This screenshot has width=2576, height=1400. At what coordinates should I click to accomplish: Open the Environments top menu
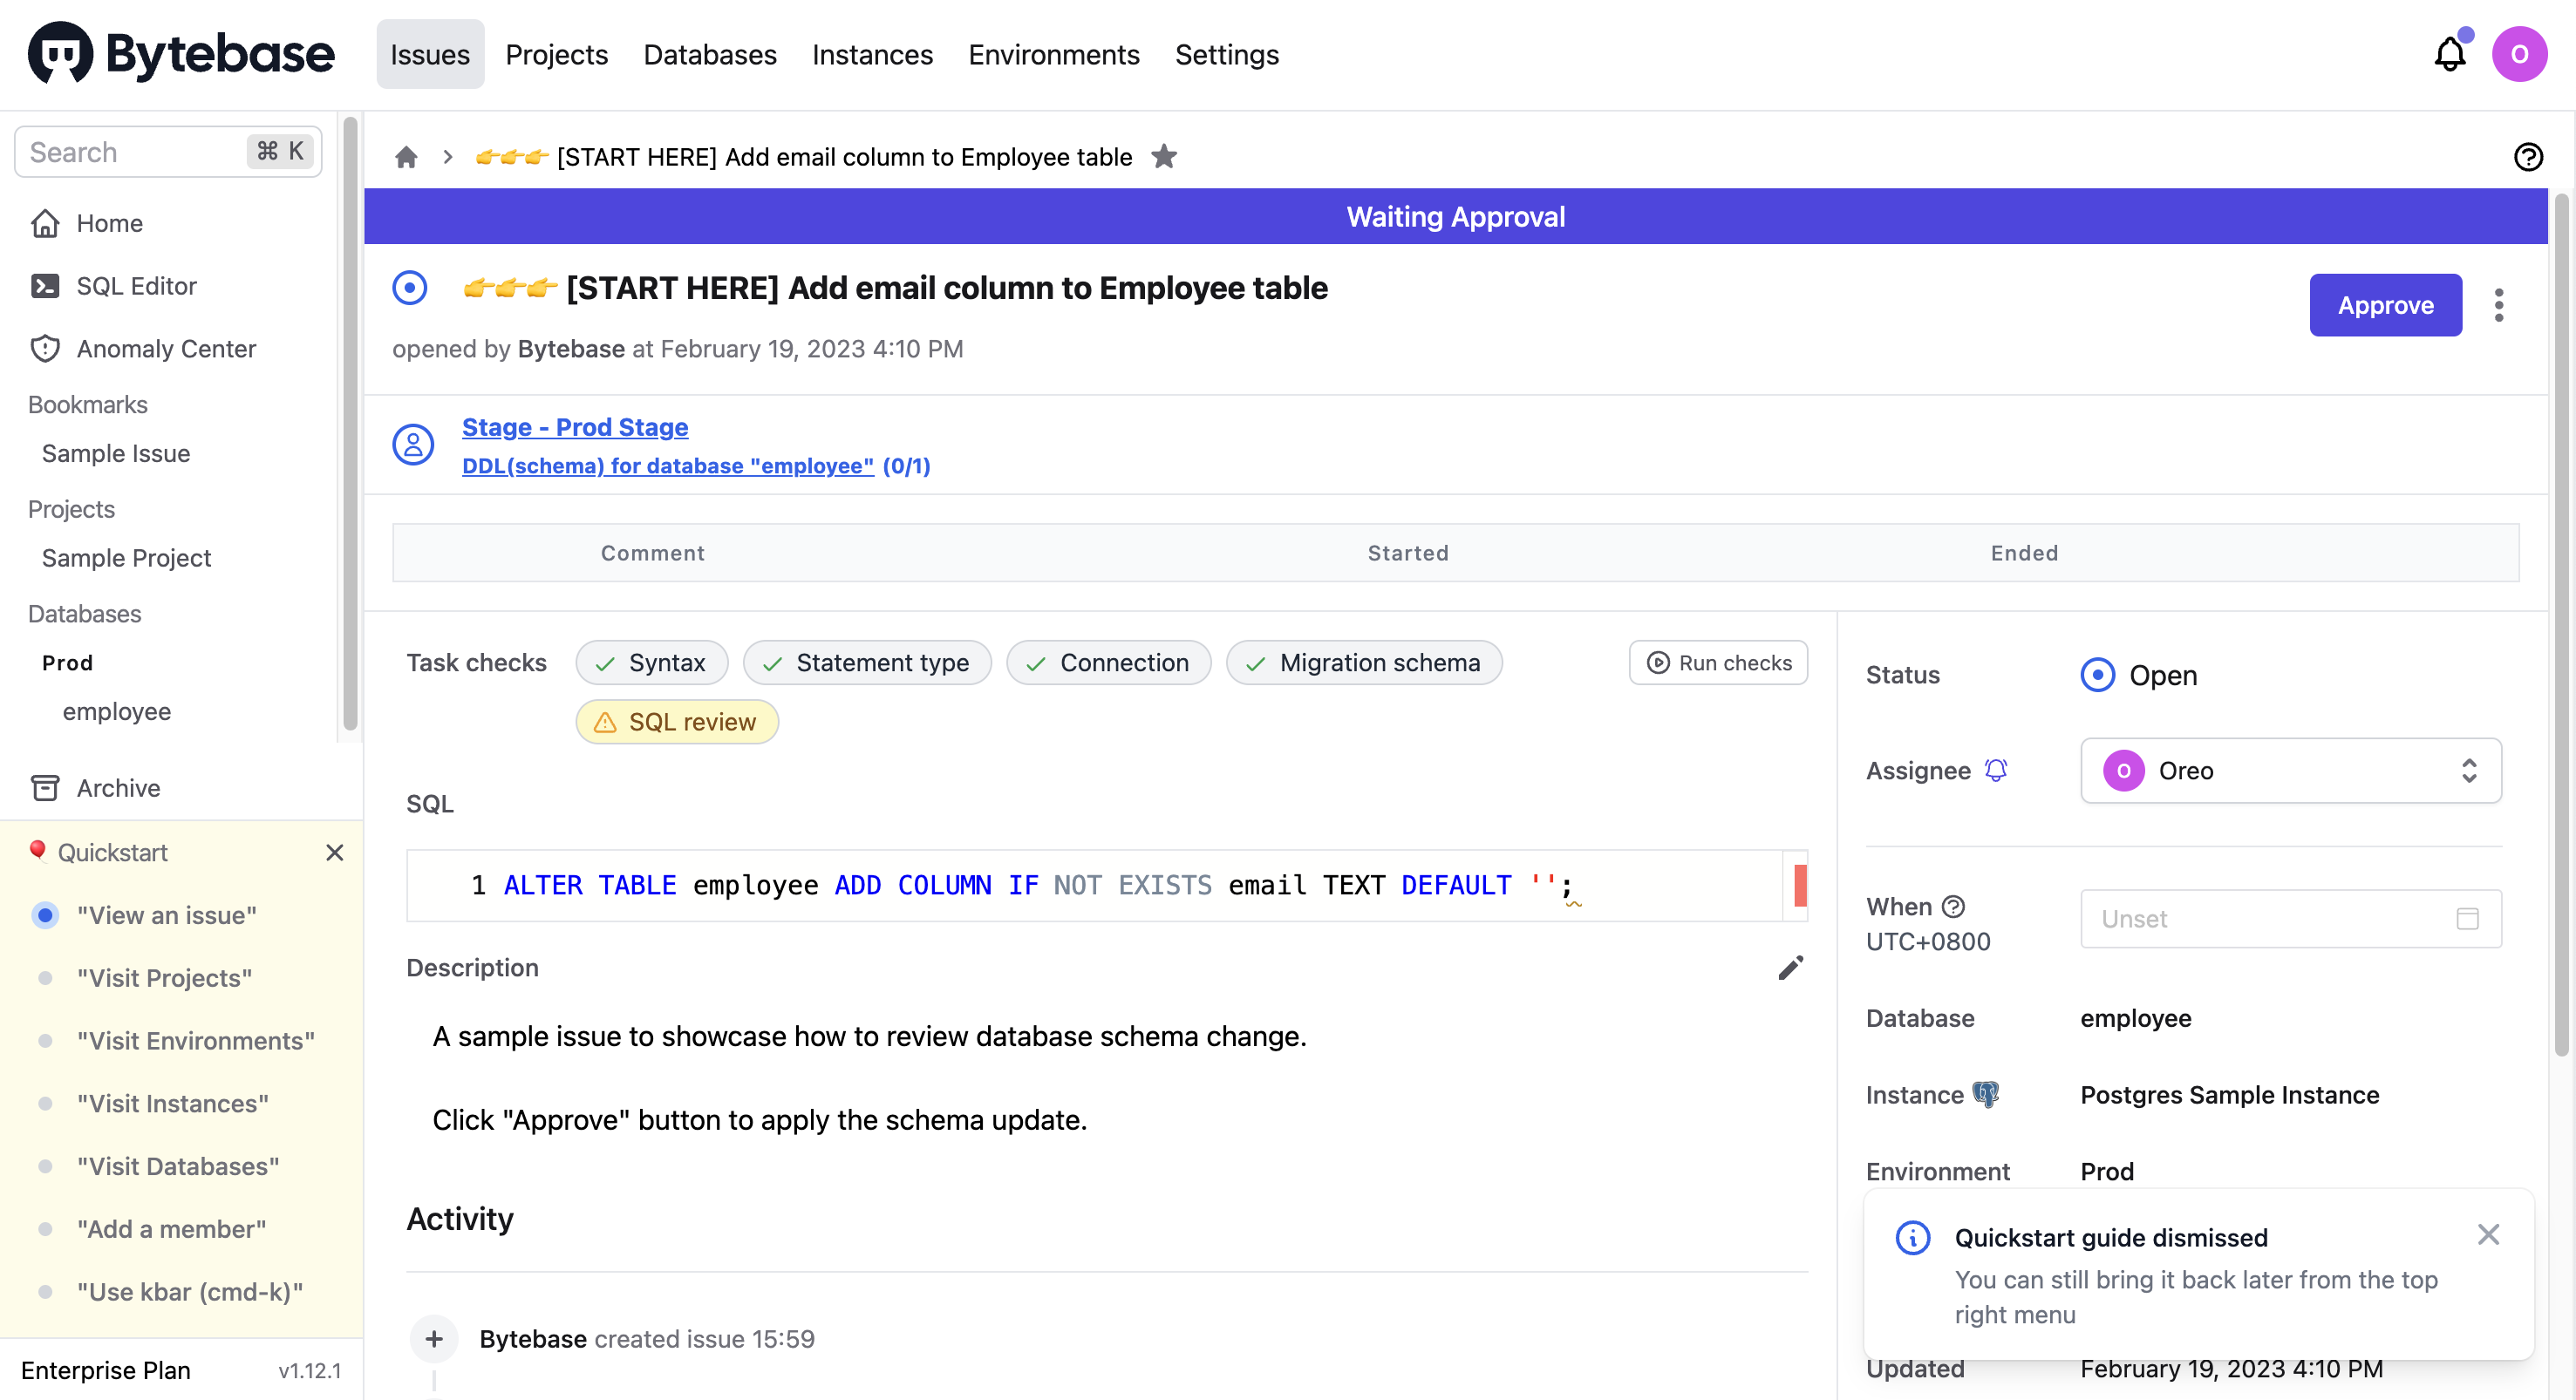click(1053, 54)
